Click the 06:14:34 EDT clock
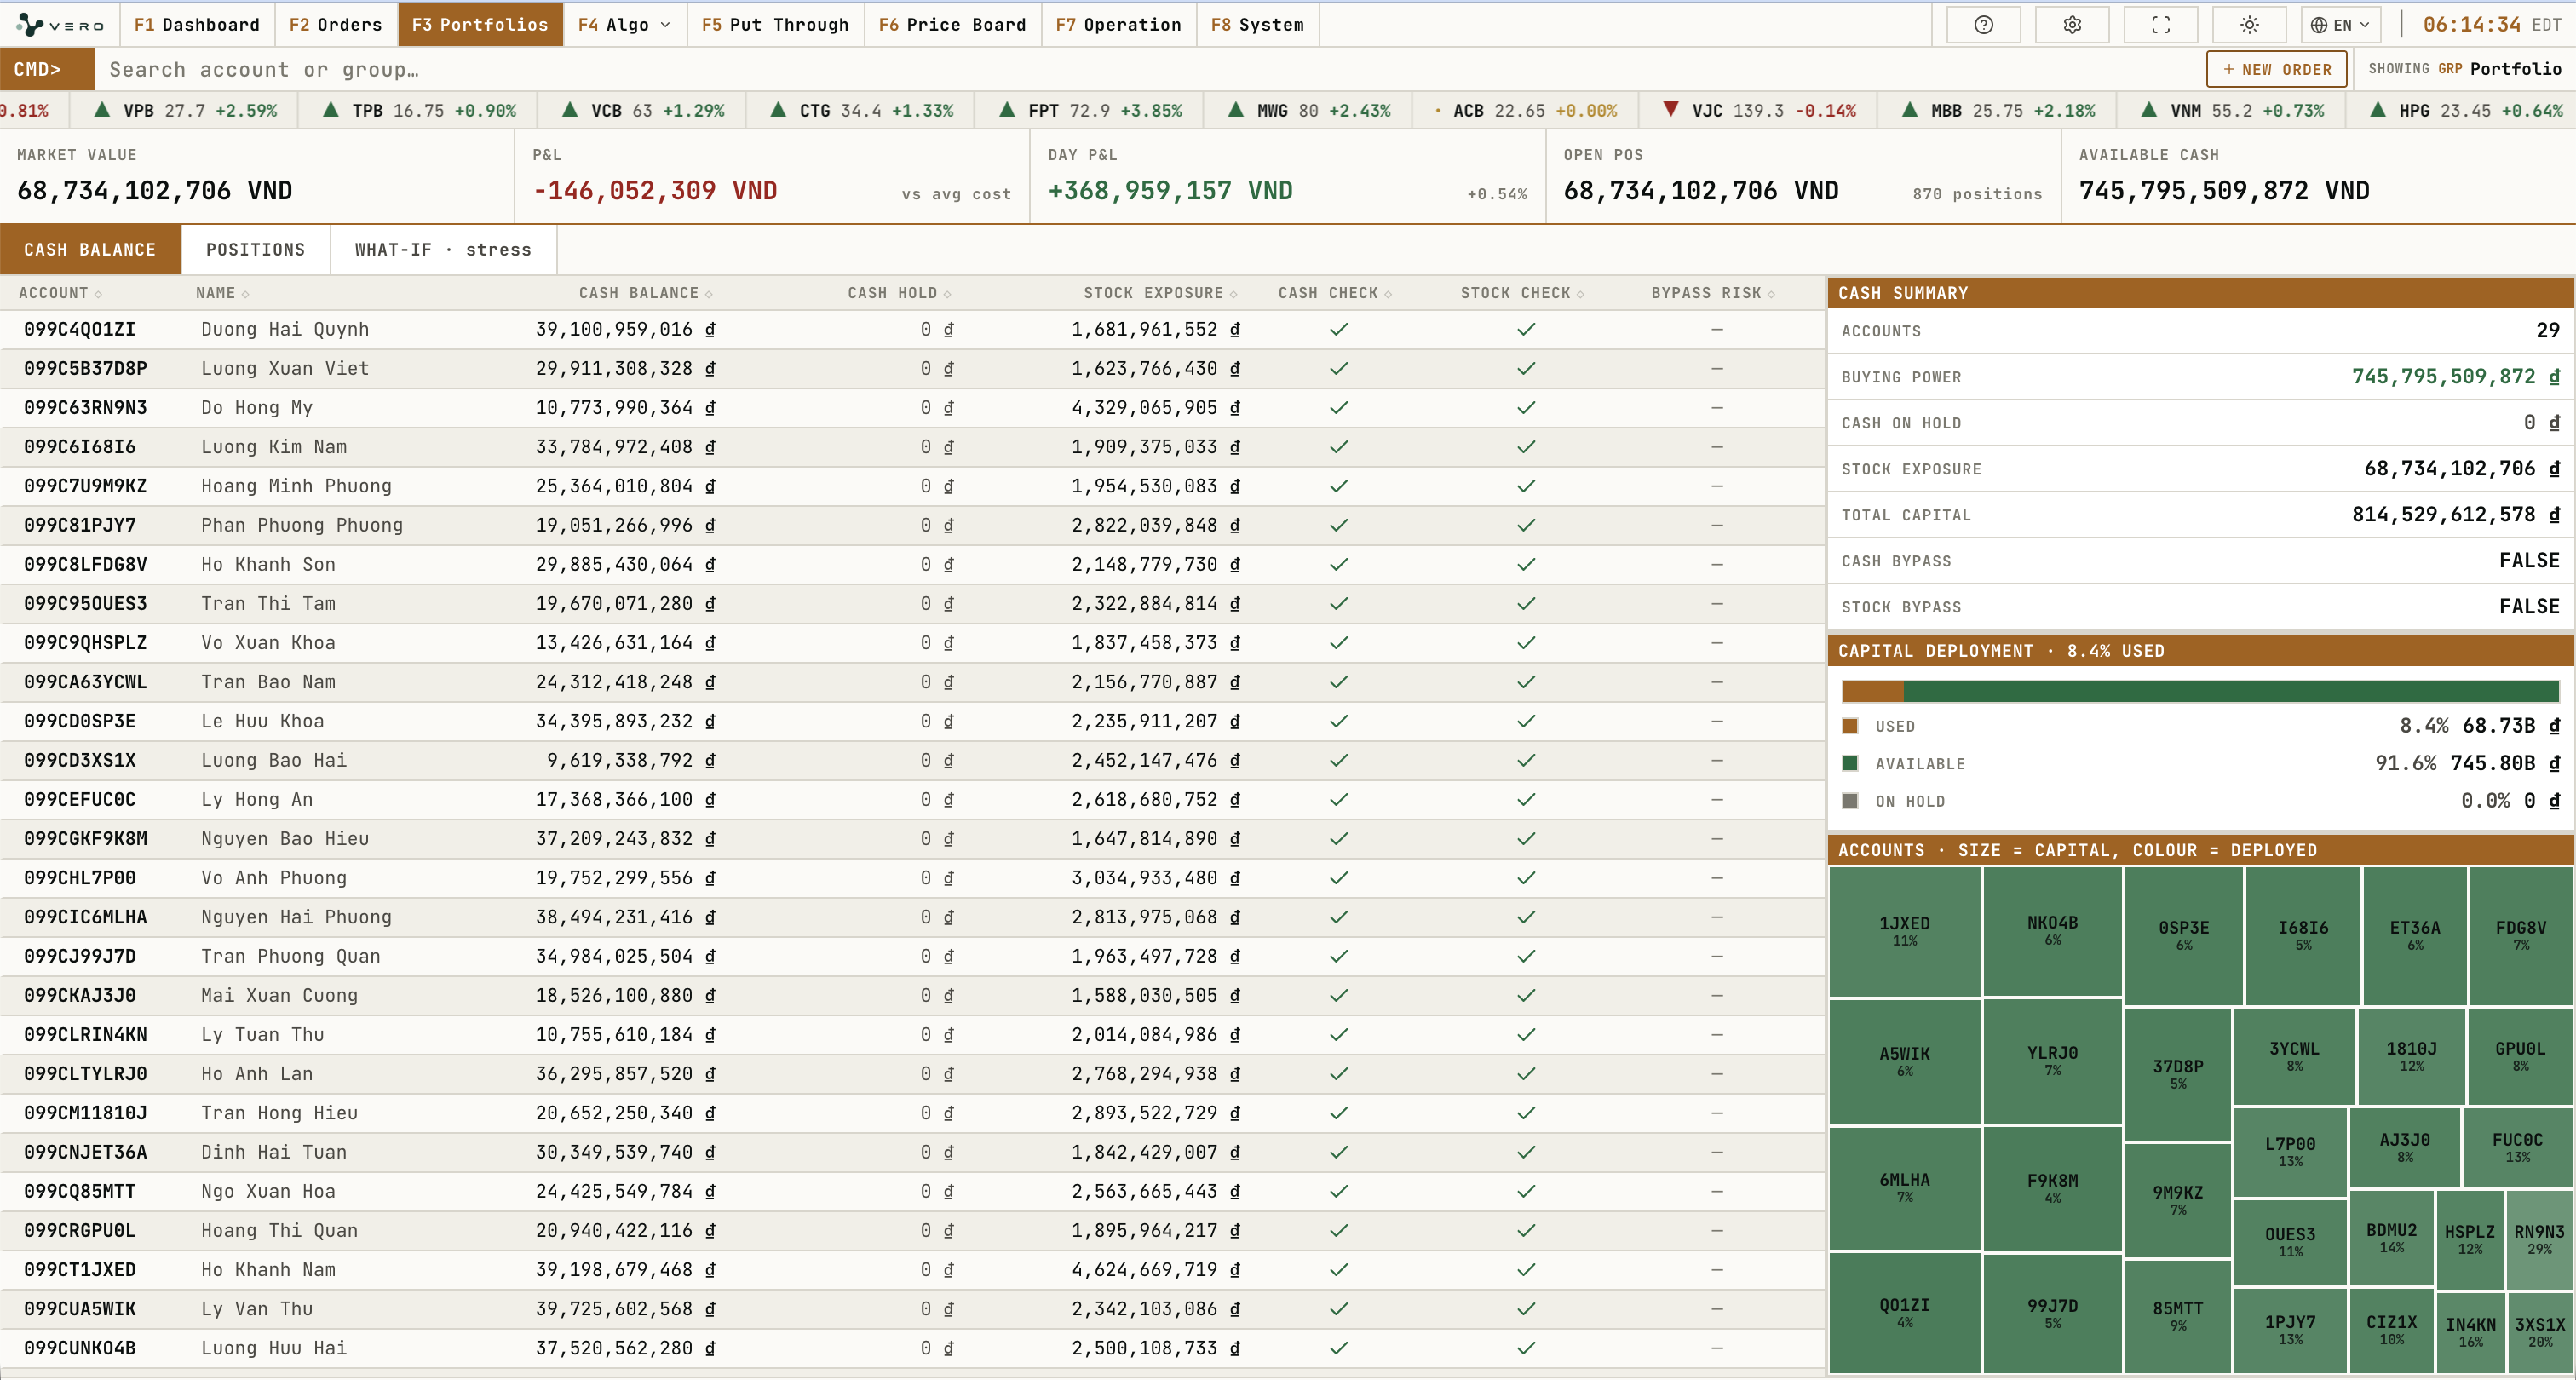Image resolution: width=2576 pixels, height=1380 pixels. pos(2492,25)
